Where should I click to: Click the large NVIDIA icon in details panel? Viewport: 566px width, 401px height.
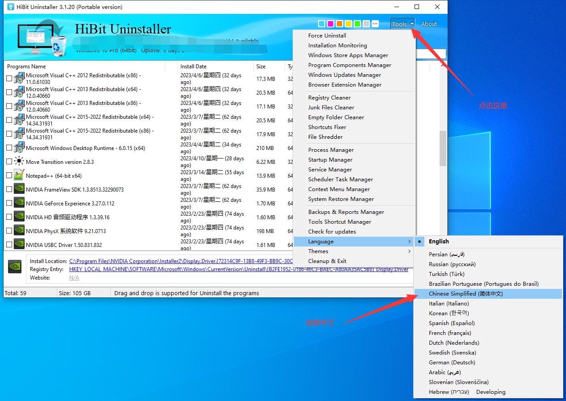pyautogui.click(x=15, y=267)
